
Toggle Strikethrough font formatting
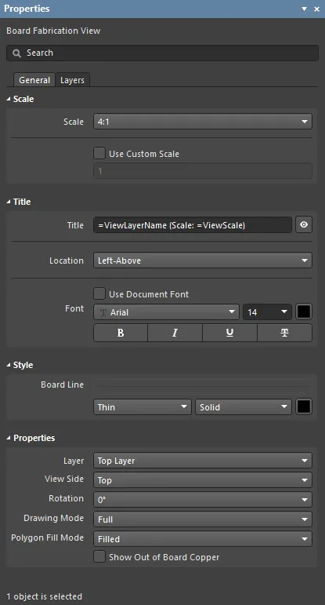pos(284,333)
